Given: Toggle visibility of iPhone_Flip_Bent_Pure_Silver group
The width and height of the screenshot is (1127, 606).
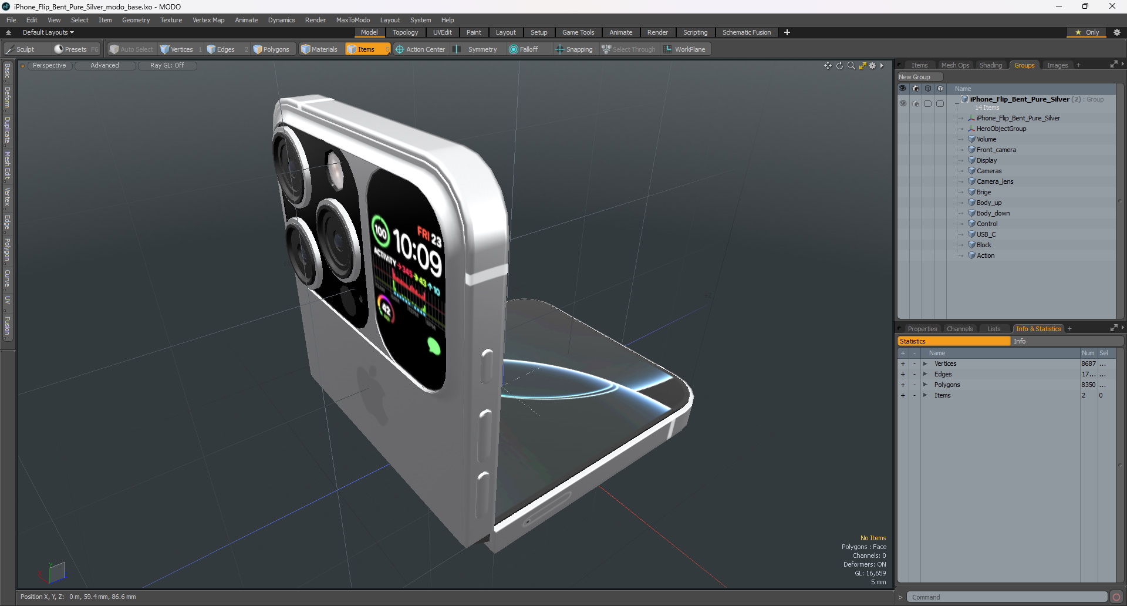Looking at the screenshot, I should [x=903, y=103].
